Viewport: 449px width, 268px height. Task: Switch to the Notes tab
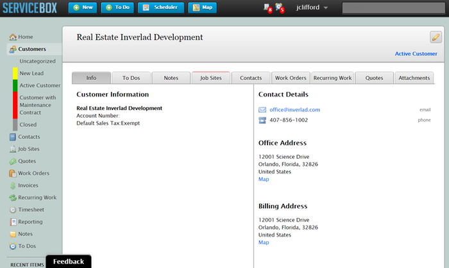point(171,78)
